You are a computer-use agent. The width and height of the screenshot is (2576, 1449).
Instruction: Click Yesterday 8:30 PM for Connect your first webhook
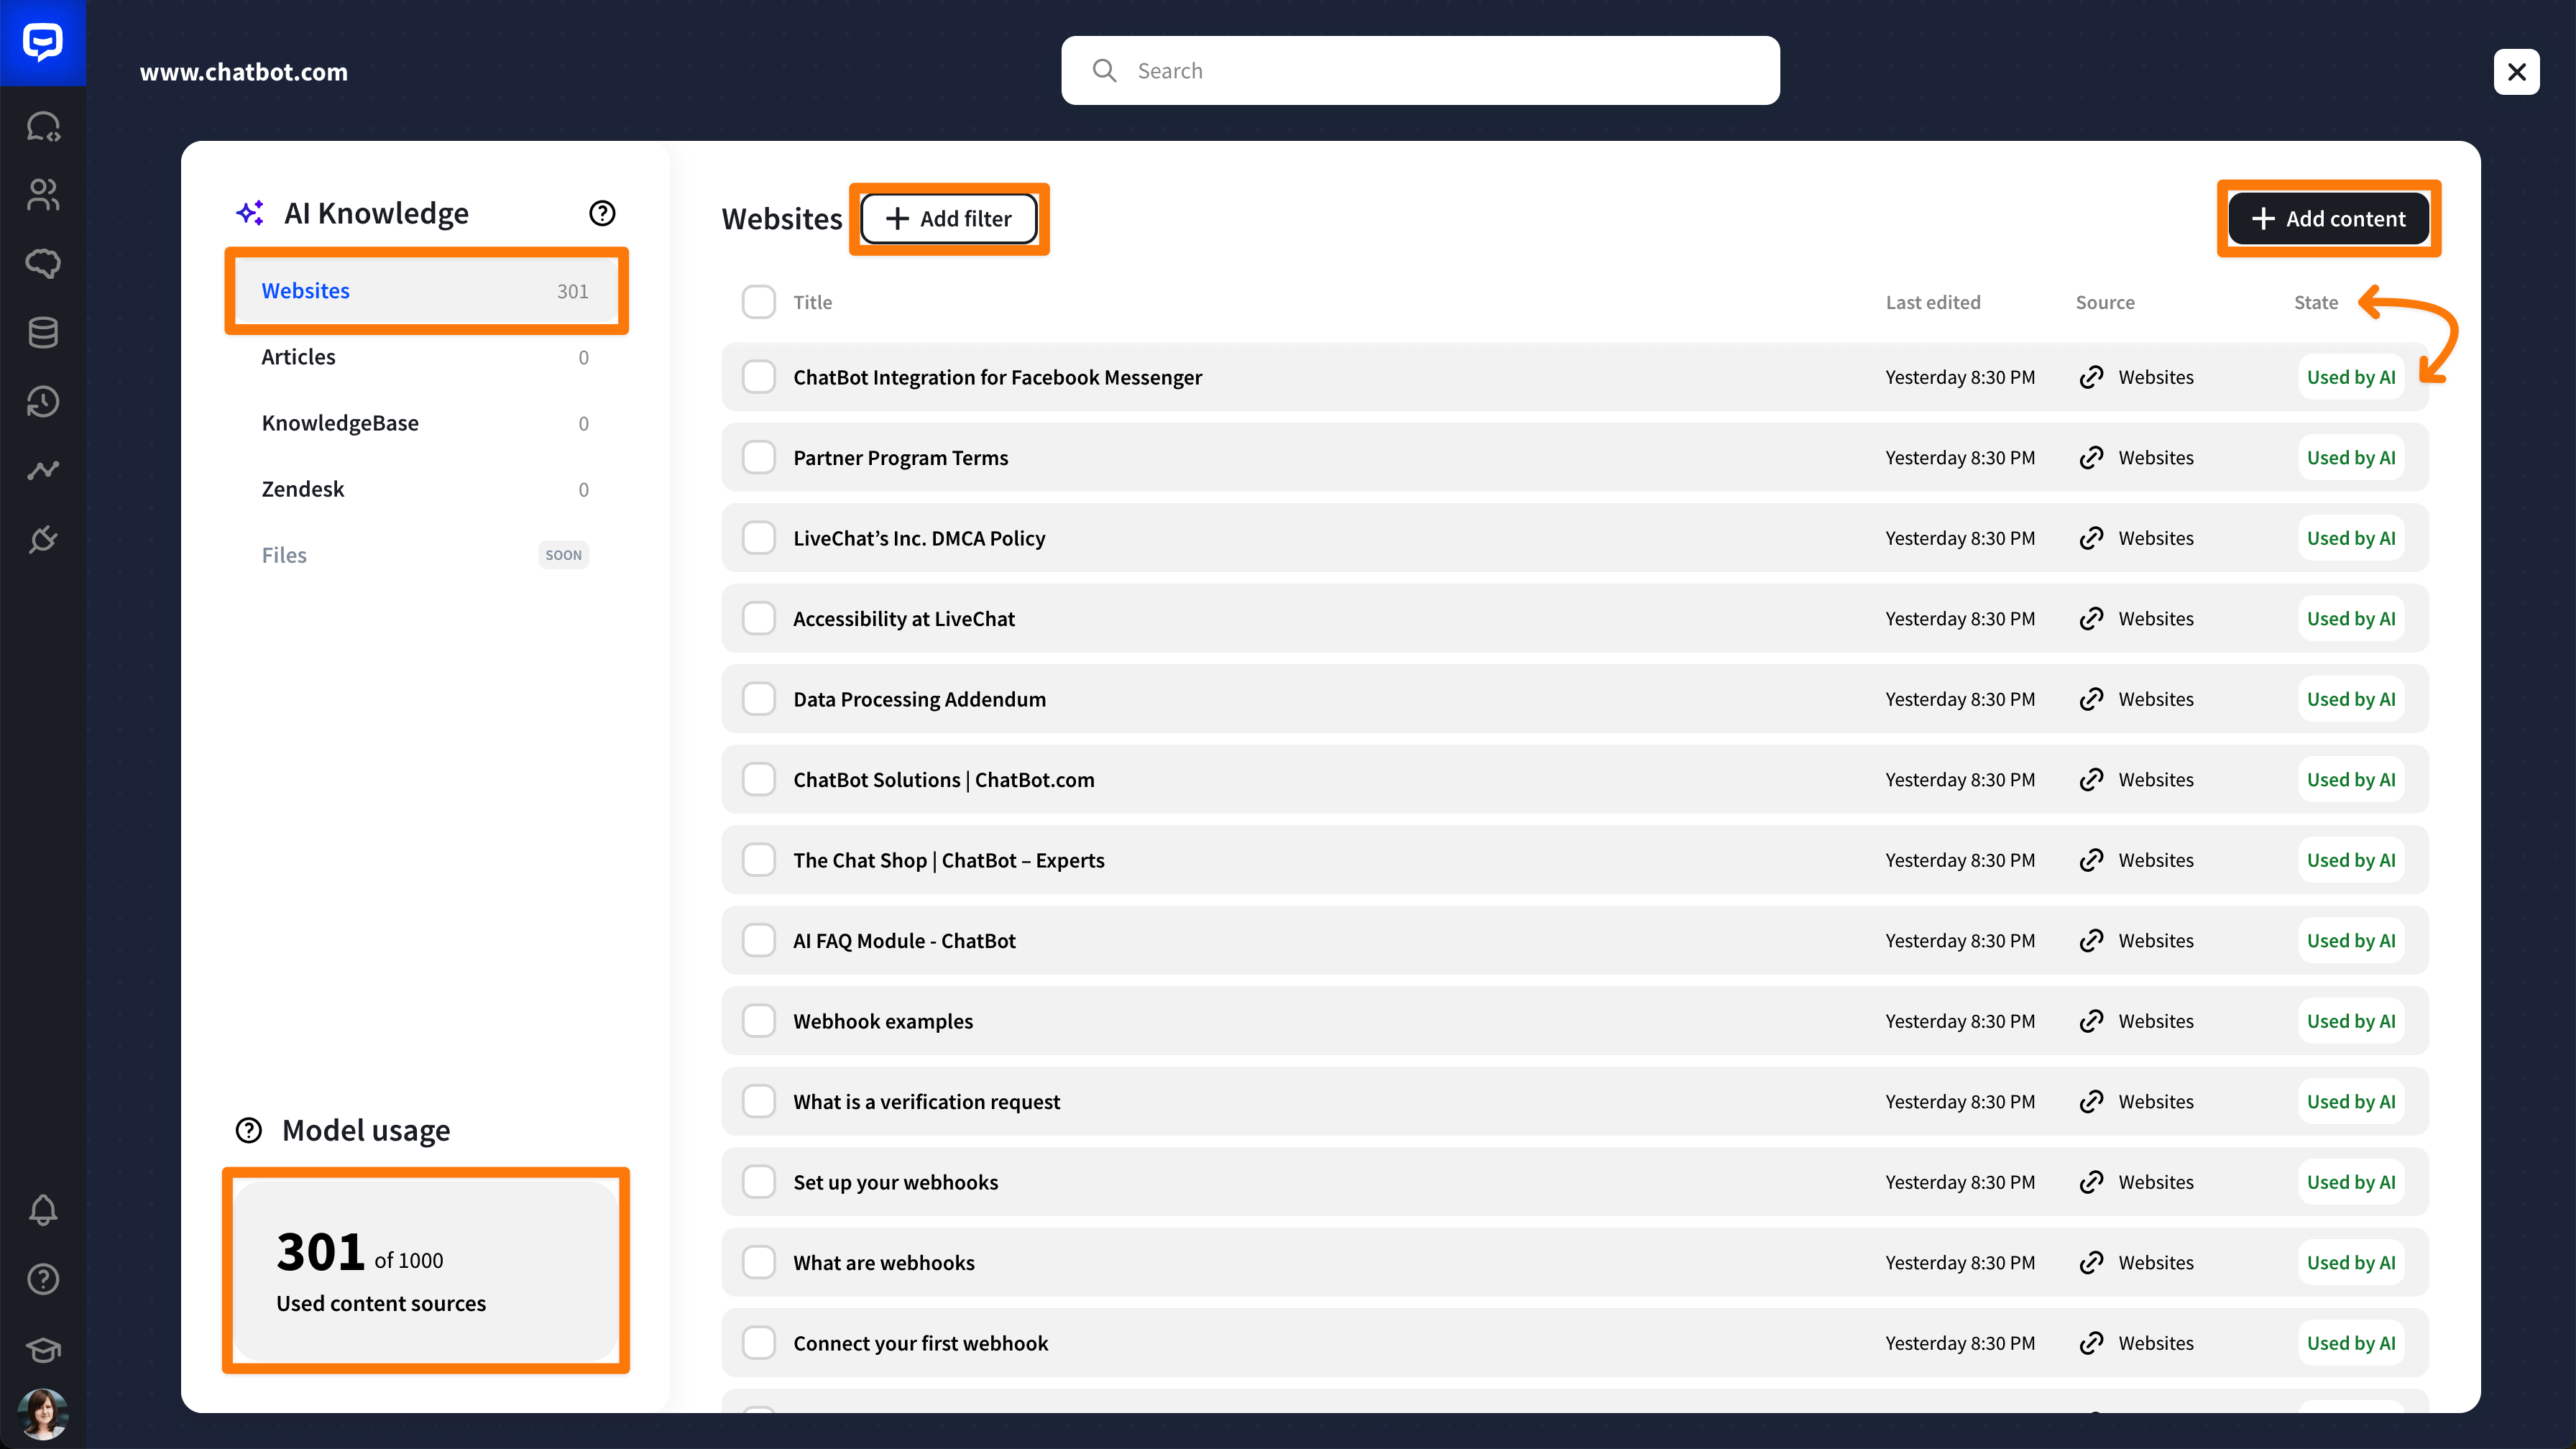[x=1960, y=1343]
